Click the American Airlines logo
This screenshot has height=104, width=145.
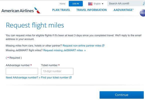(21, 11)
